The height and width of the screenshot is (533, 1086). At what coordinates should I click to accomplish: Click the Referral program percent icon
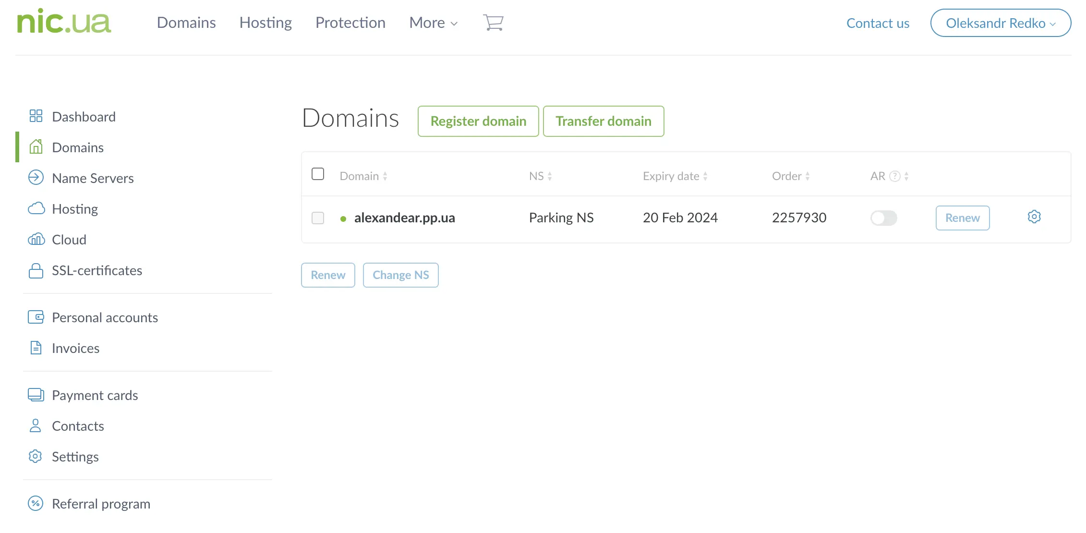[x=35, y=503]
